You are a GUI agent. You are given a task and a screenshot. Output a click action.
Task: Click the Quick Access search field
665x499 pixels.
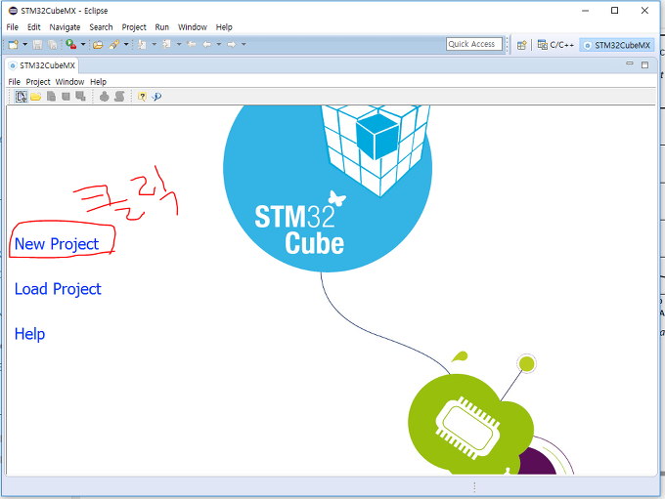point(474,44)
